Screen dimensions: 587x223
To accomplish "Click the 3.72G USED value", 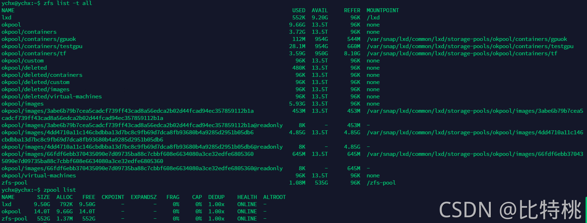I will 297,32.
